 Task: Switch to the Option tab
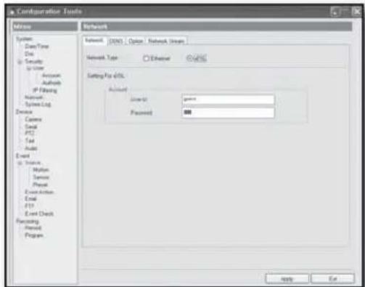(136, 41)
